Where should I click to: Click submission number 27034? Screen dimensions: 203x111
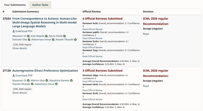tap(7, 18)
